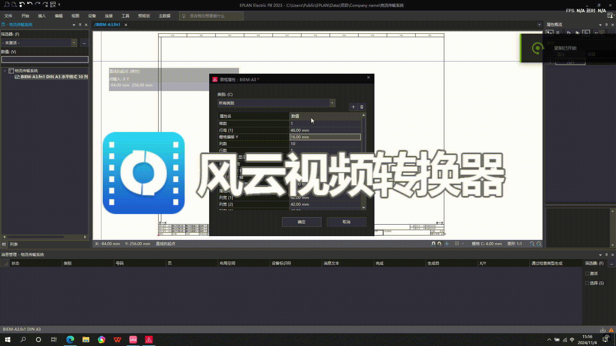Screen dimensions: 616x346
Task: Click the 数值 (V) input field
Action: pos(45,59)
